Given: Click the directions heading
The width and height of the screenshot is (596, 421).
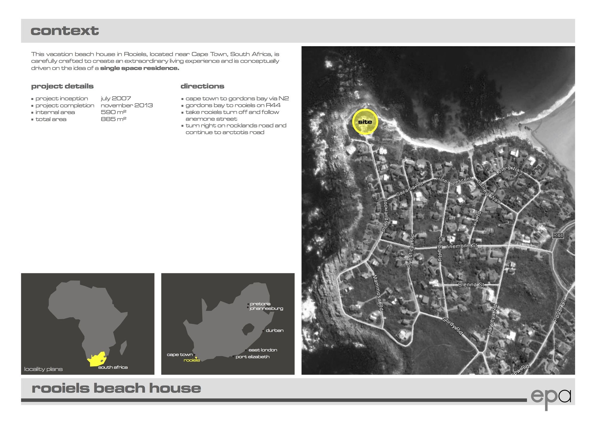Looking at the screenshot, I should pos(202,86).
